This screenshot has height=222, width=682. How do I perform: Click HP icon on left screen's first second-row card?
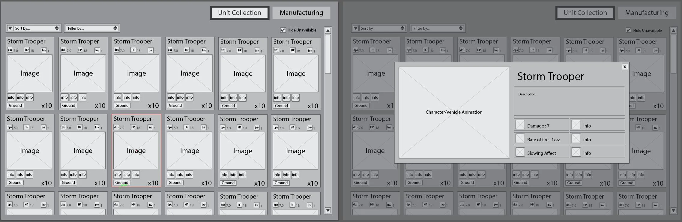[26, 127]
